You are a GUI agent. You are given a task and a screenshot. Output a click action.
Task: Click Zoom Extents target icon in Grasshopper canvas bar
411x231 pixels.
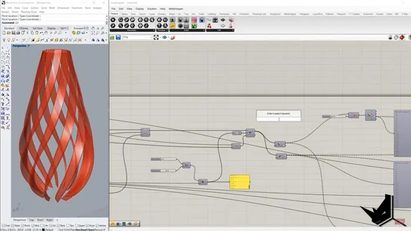tap(156, 38)
